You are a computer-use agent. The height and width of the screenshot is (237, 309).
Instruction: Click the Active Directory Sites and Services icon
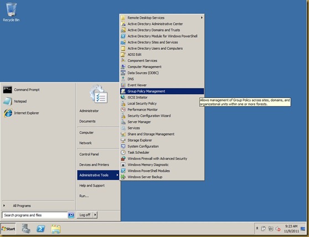[123, 42]
